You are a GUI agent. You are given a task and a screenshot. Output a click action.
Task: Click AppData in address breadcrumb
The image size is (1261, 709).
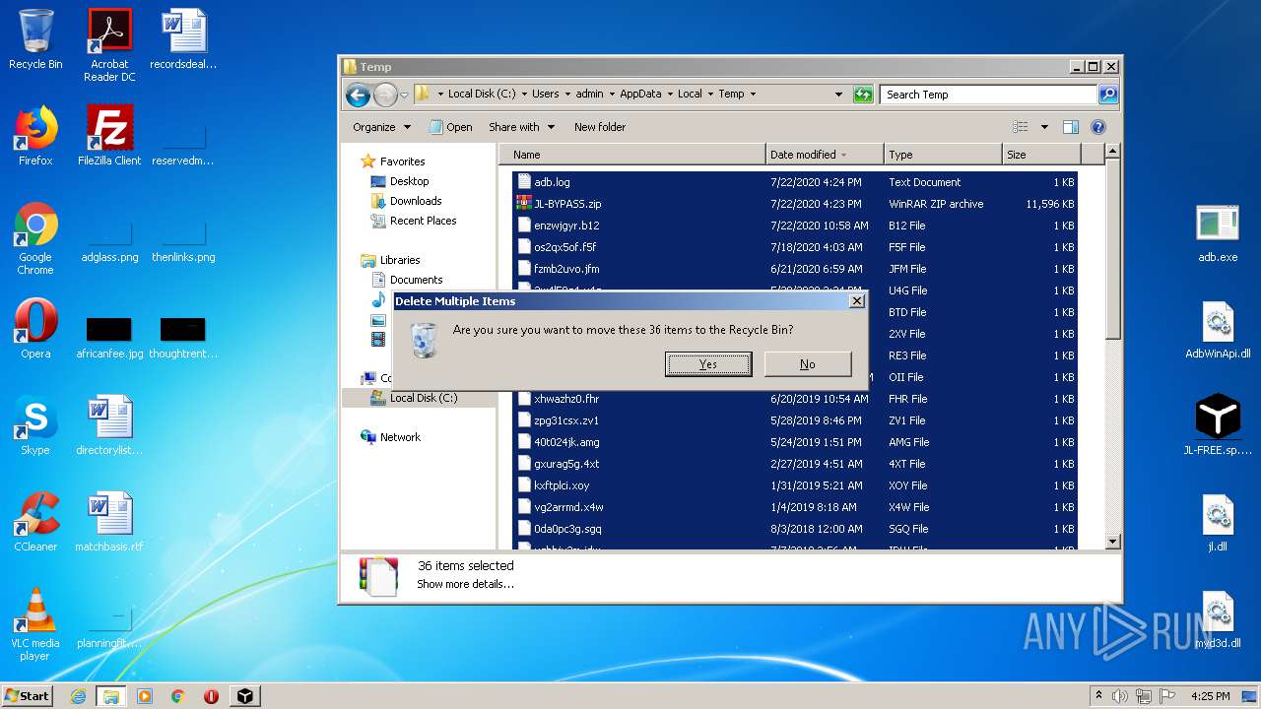coord(640,95)
